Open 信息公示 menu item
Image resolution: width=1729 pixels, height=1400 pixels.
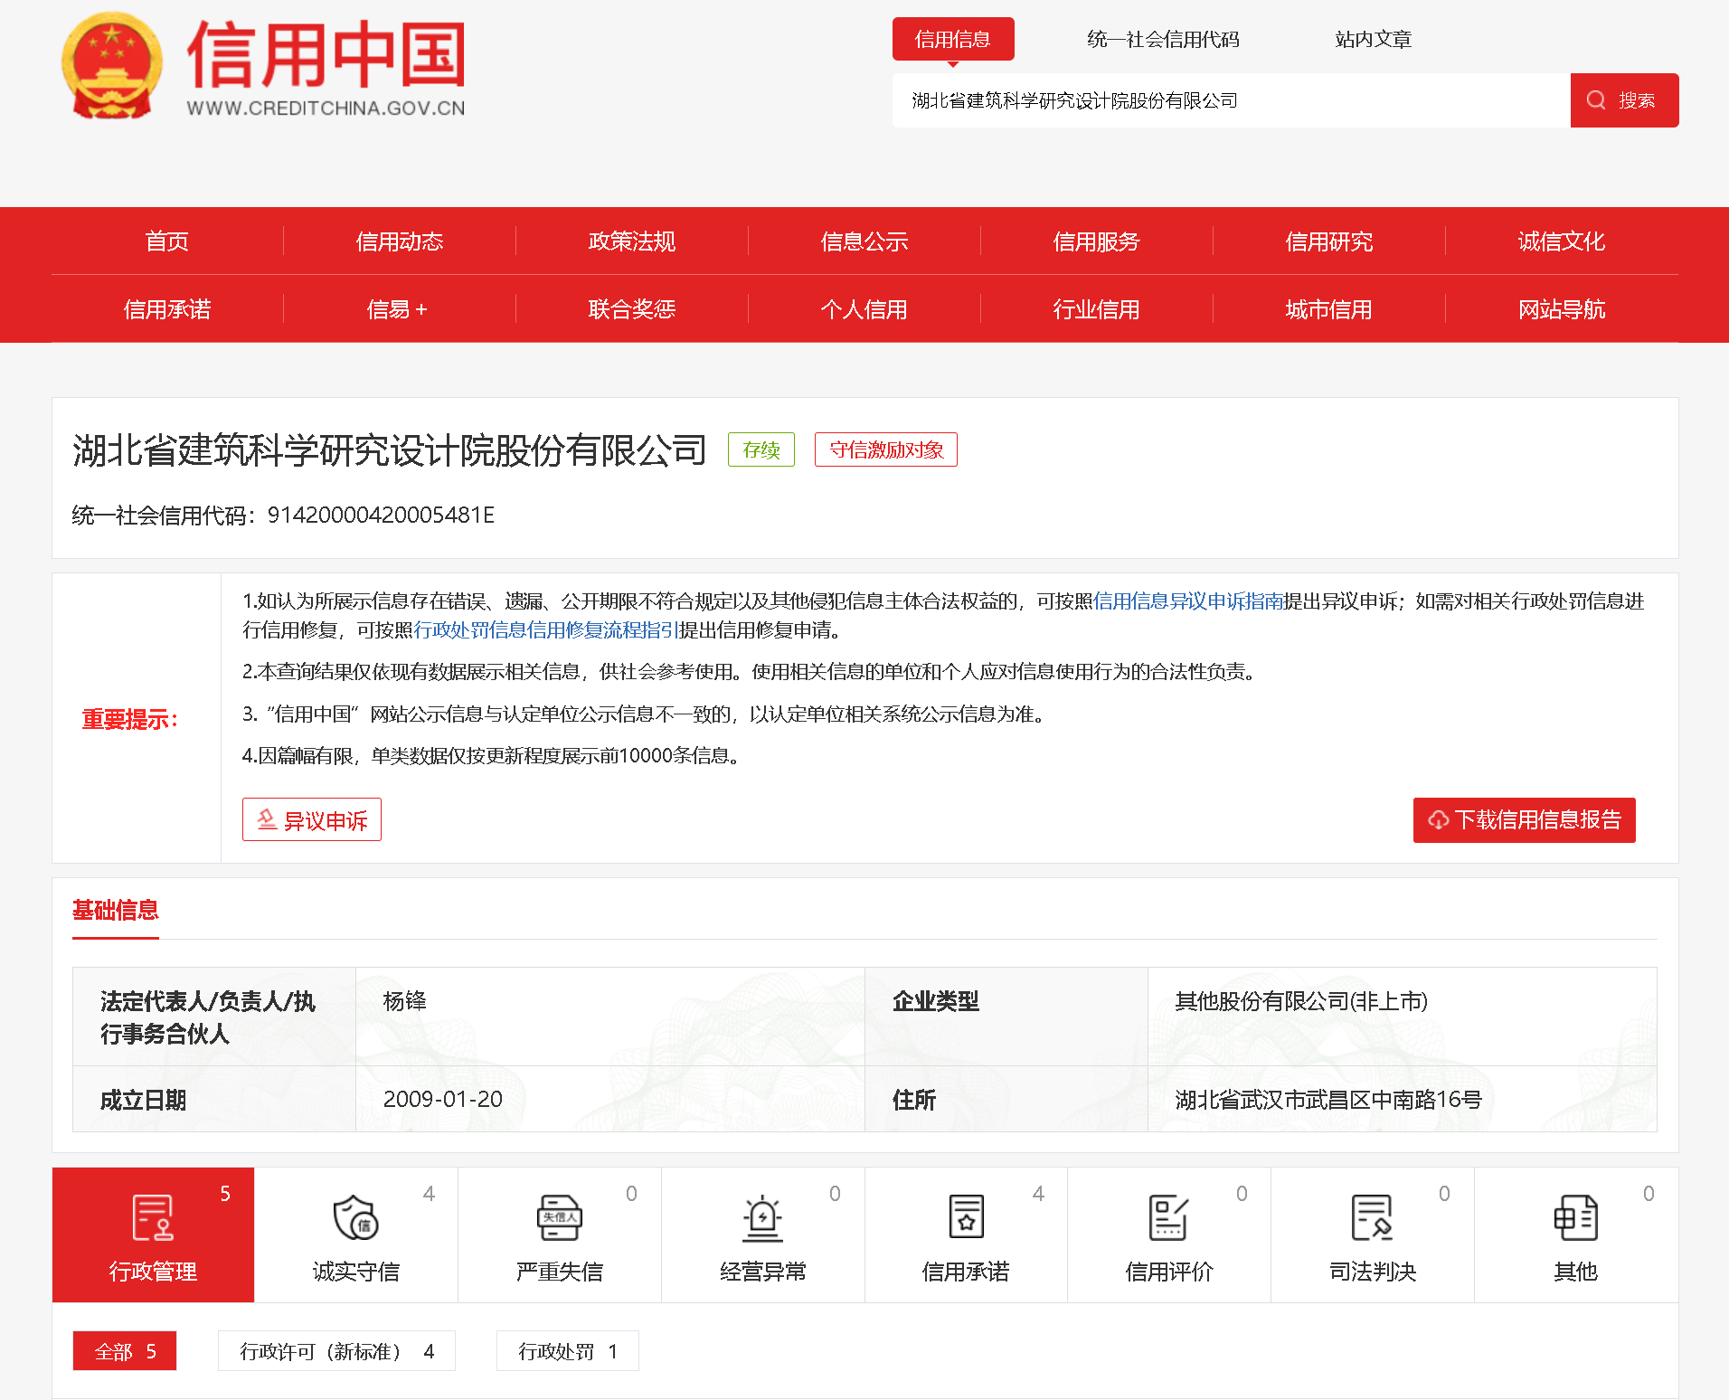[864, 241]
